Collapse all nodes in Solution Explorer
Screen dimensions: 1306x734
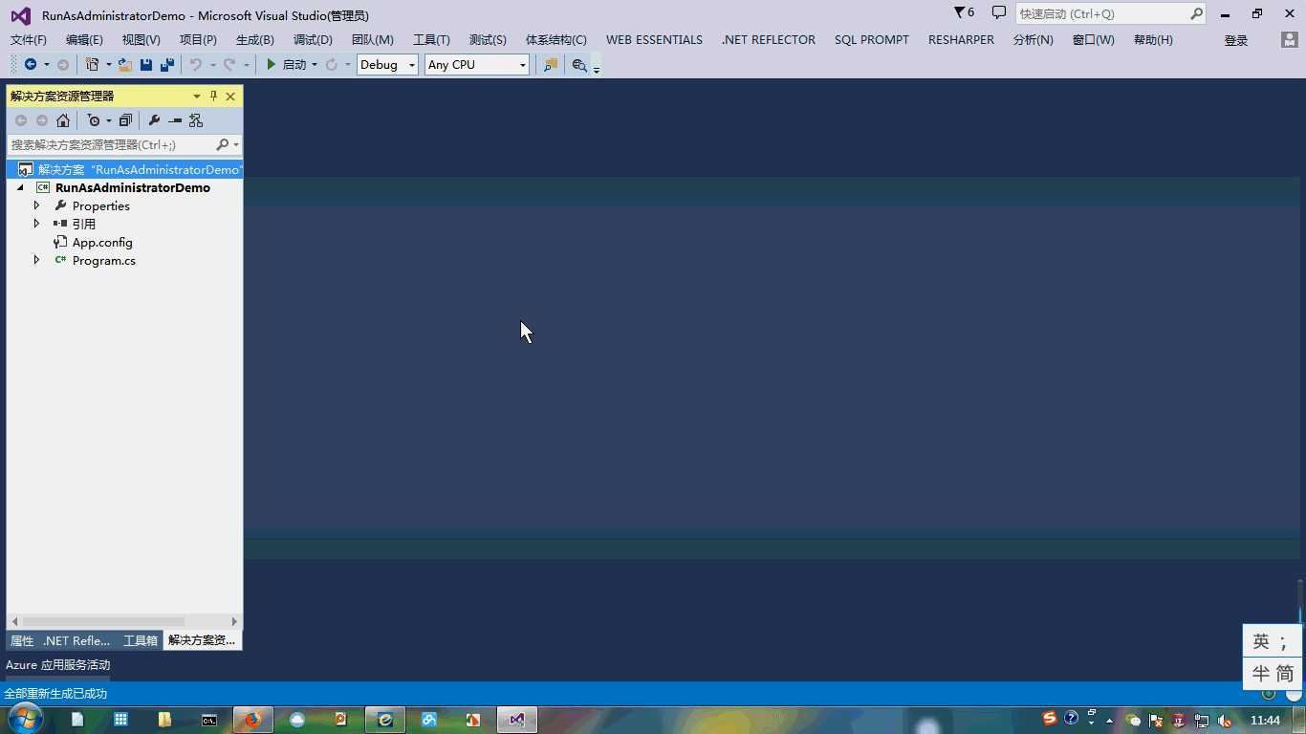pyautogui.click(x=125, y=120)
